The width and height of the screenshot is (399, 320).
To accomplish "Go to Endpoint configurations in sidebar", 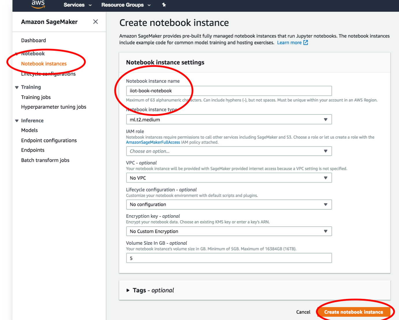I will click(49, 140).
